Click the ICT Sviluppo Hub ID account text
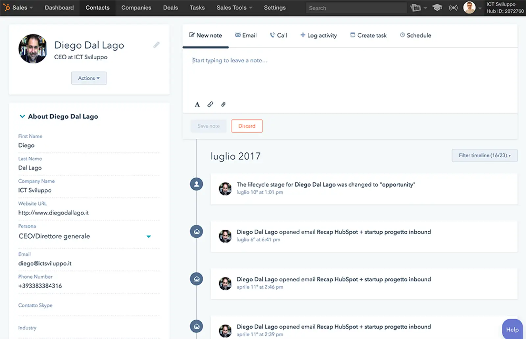This screenshot has width=526, height=339. (505, 8)
